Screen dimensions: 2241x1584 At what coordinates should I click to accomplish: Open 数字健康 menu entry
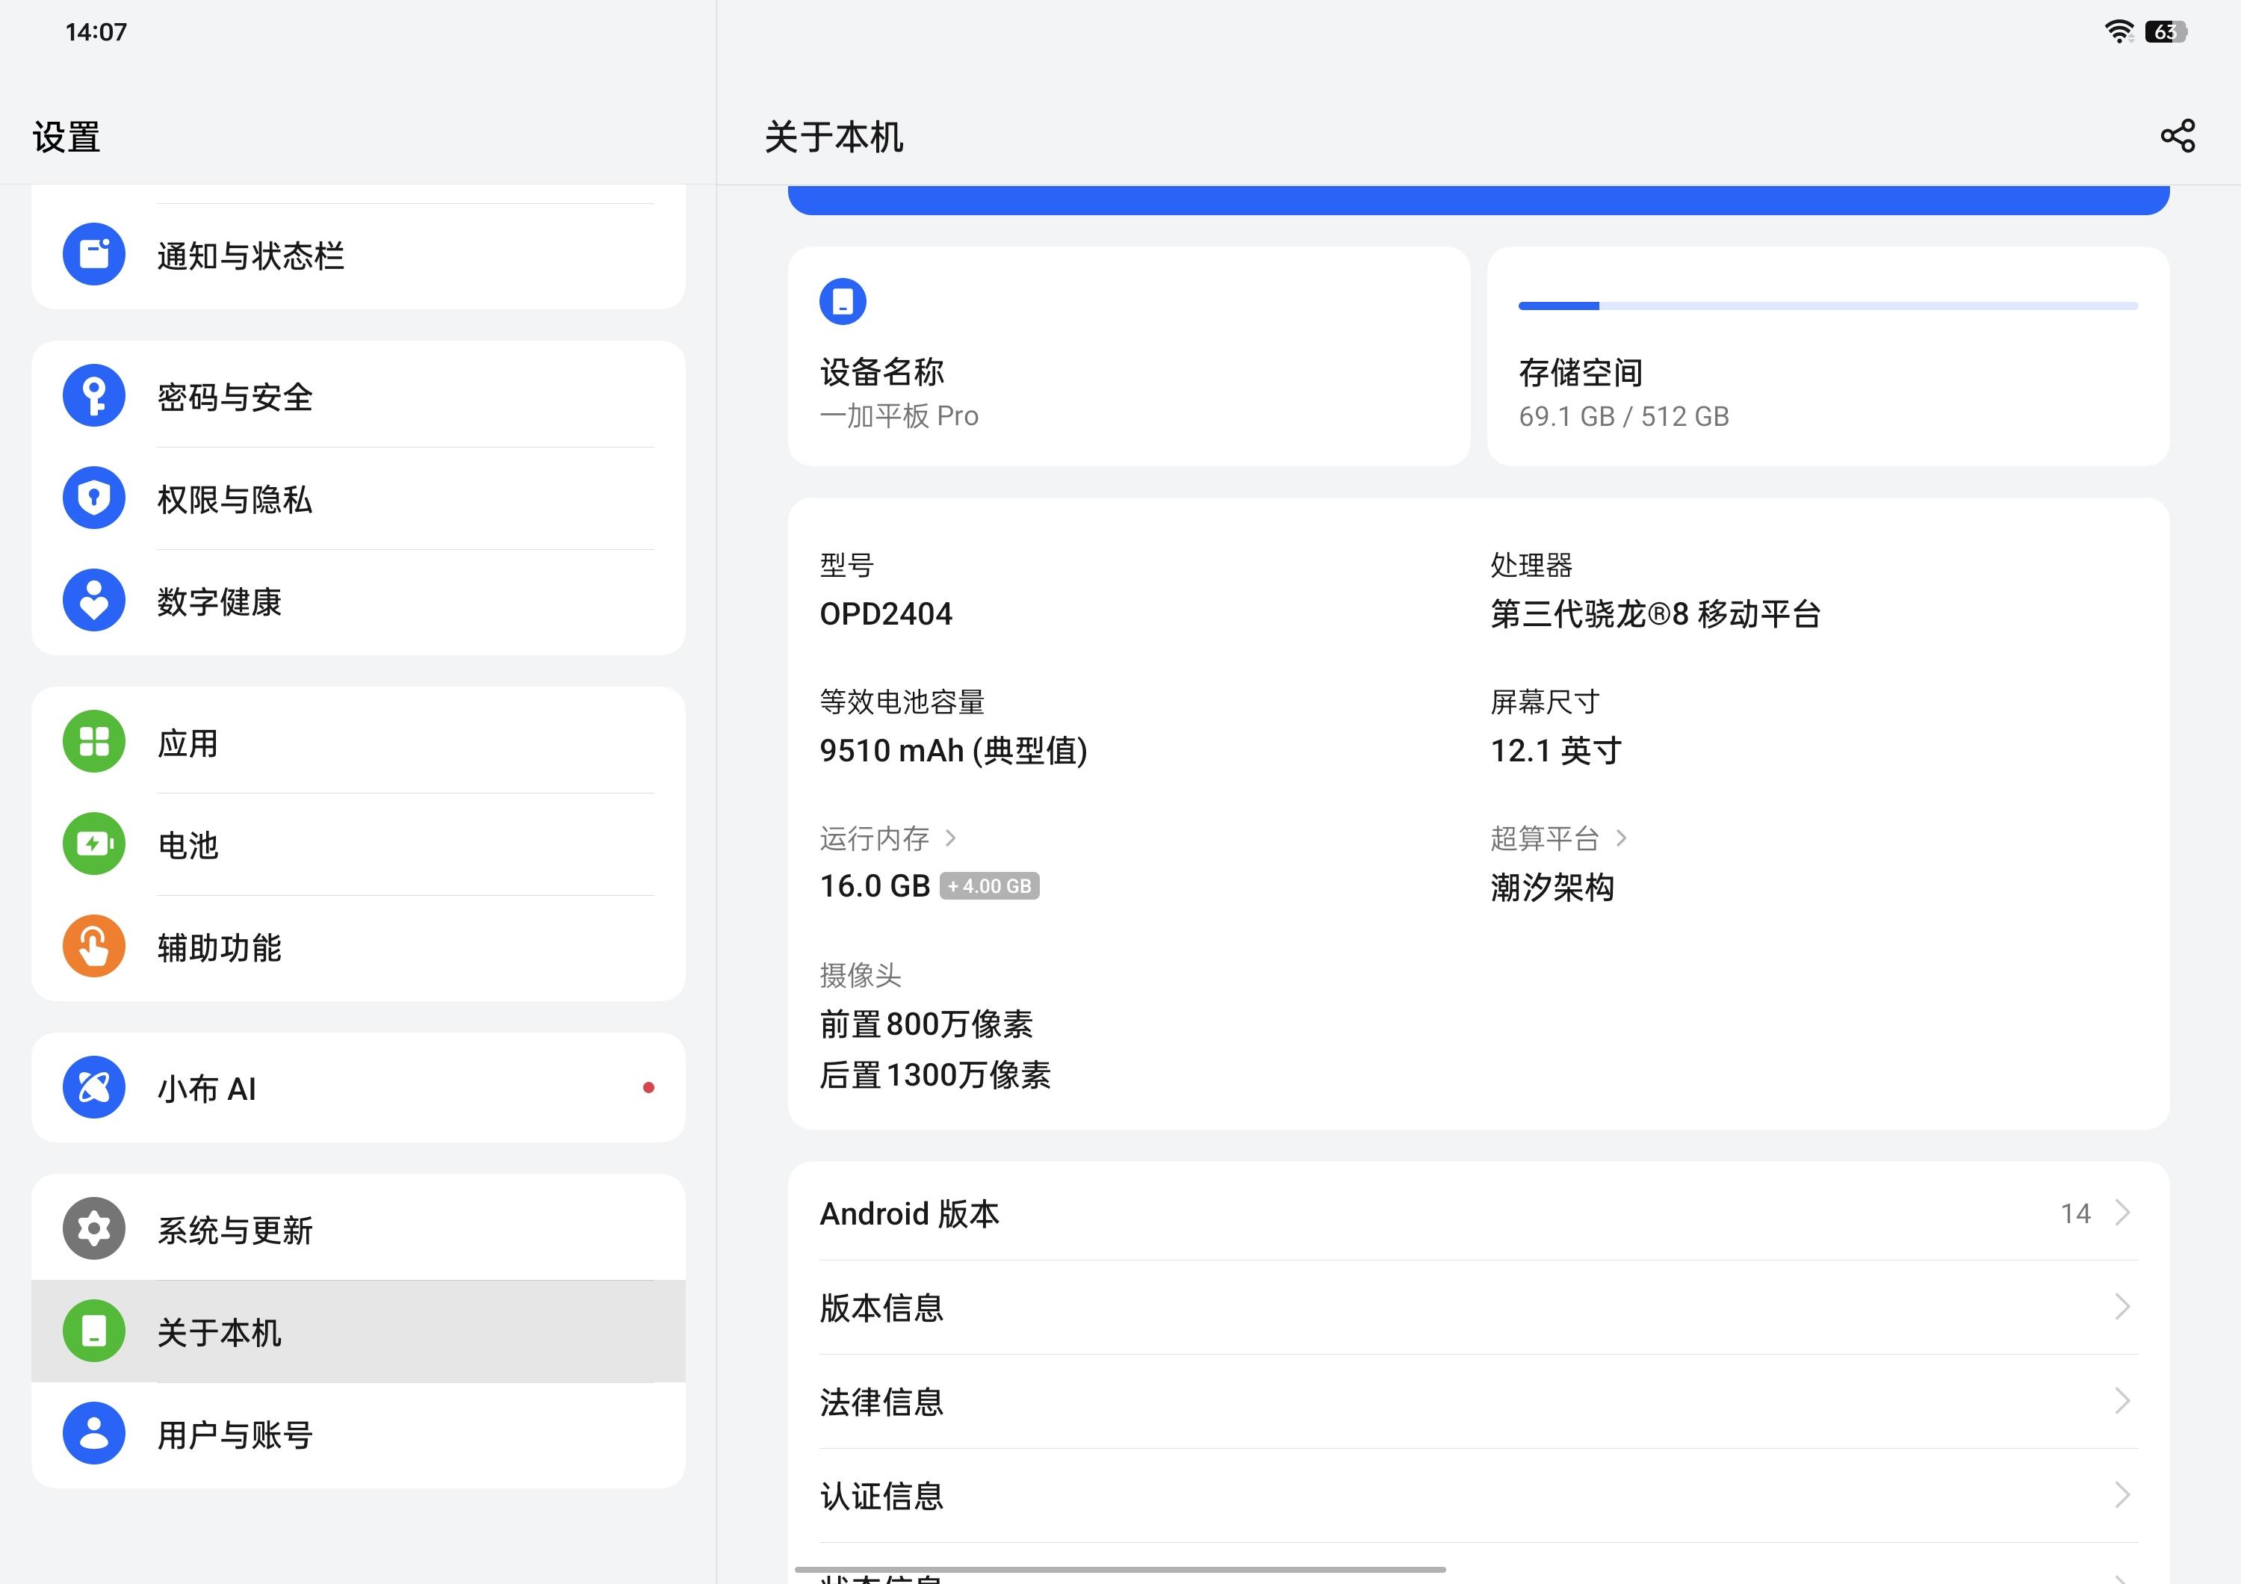point(359,601)
